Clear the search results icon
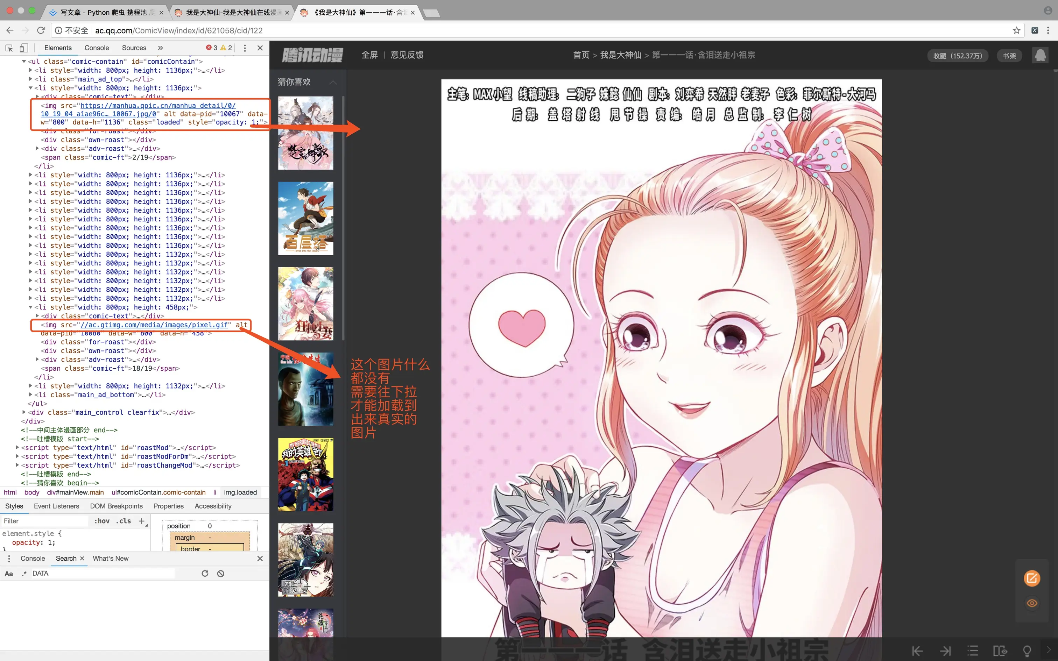Viewport: 1058px width, 661px height. pyautogui.click(x=221, y=574)
